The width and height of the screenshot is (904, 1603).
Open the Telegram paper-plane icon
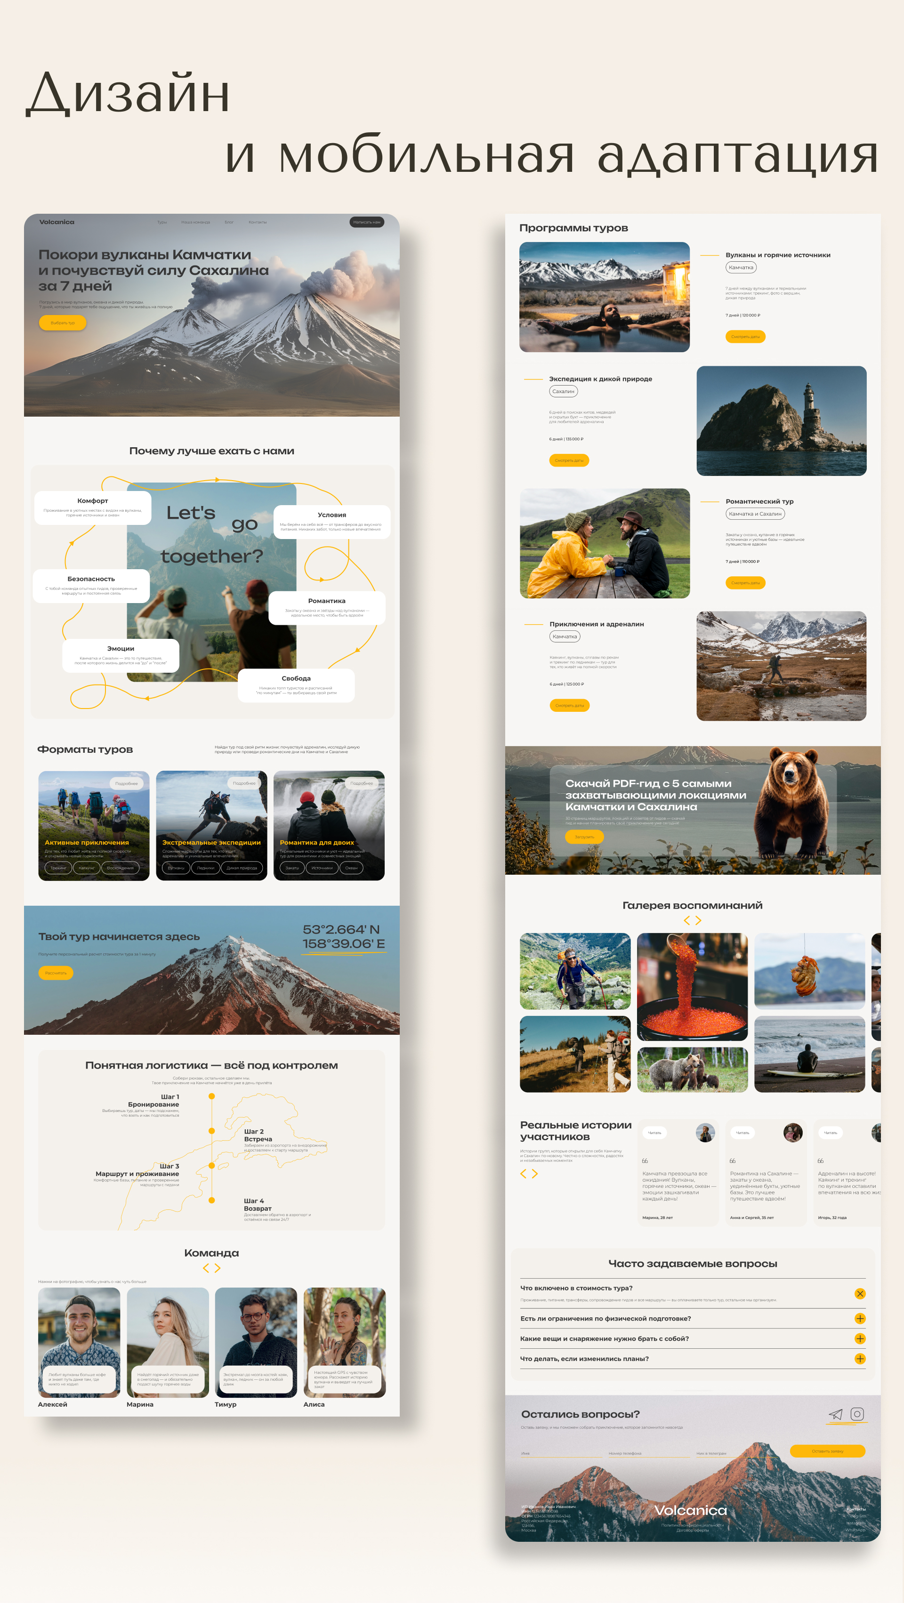click(836, 1414)
